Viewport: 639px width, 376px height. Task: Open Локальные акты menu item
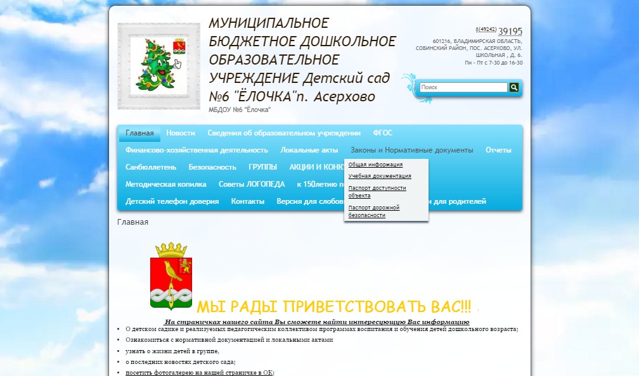(309, 150)
